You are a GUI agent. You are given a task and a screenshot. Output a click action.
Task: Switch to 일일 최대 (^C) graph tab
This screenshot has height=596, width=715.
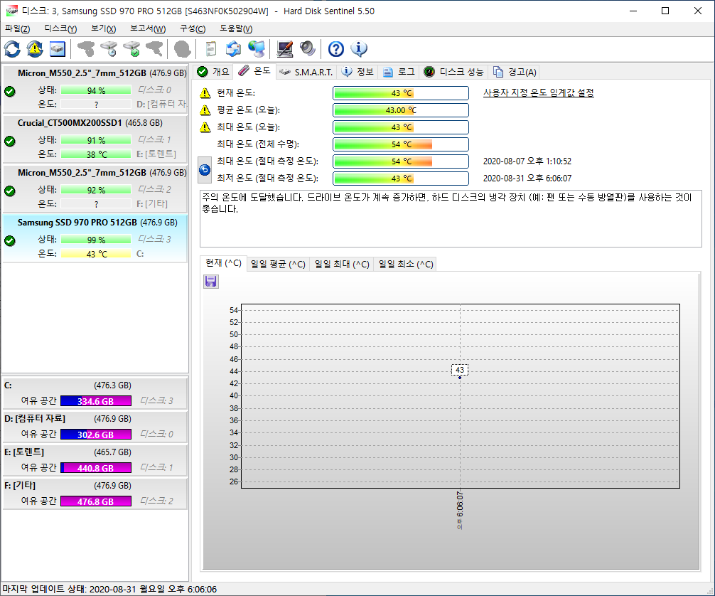342,264
